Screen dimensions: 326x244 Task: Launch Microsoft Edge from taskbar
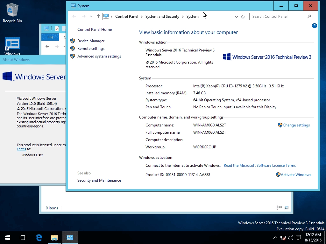click(x=39, y=238)
